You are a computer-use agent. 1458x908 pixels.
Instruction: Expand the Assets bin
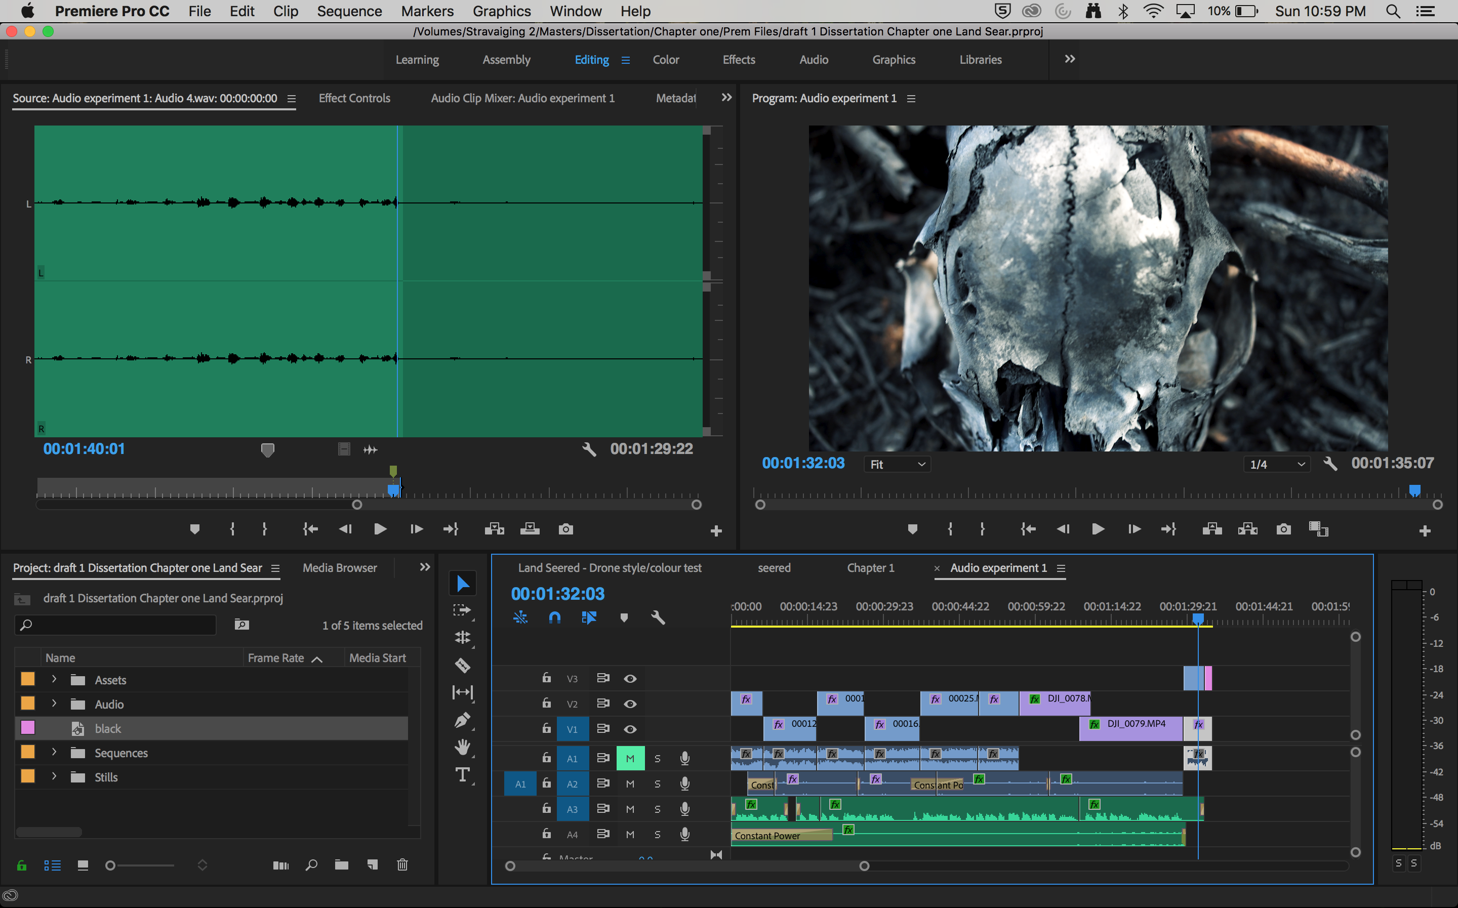(x=54, y=679)
